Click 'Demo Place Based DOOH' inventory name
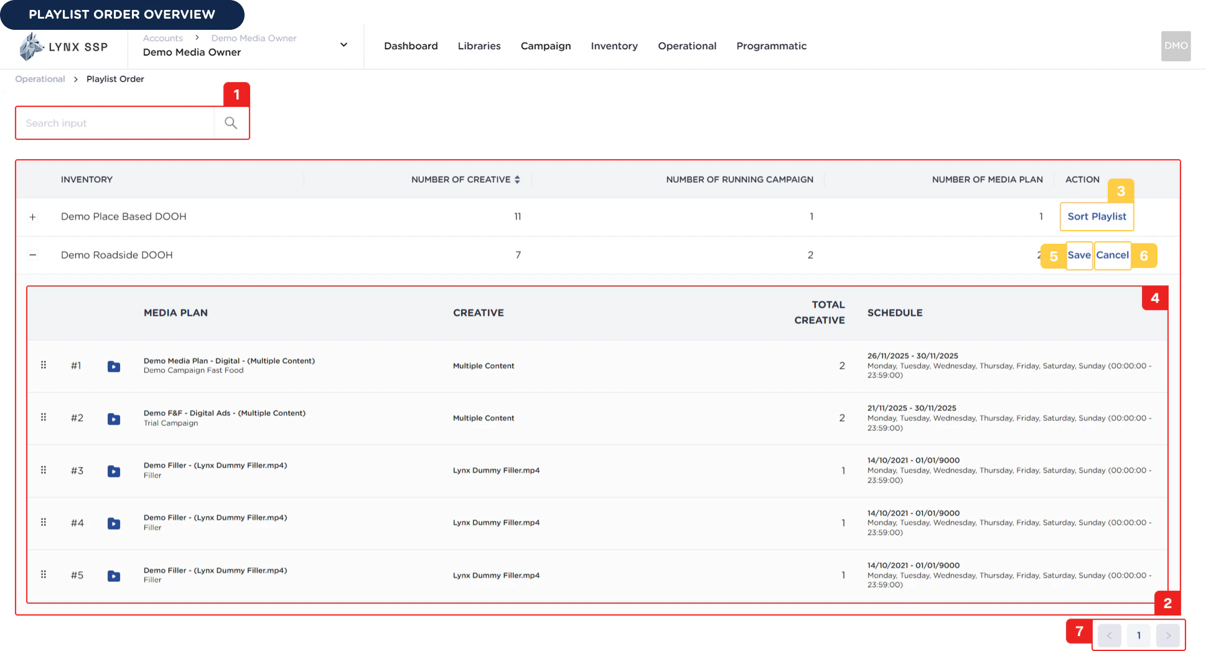This screenshot has width=1206, height=651. [x=124, y=216]
